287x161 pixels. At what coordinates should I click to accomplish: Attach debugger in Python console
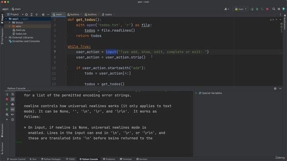(7, 109)
